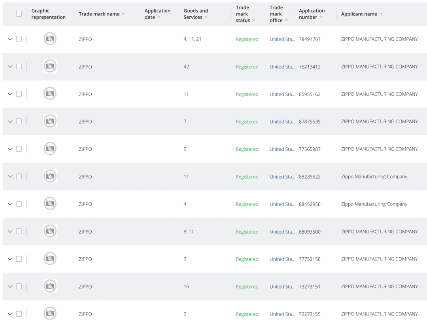Select checkbox for application 75213412 row

[19, 67]
